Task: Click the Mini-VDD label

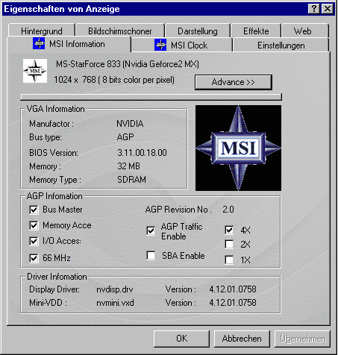Action: [48, 303]
